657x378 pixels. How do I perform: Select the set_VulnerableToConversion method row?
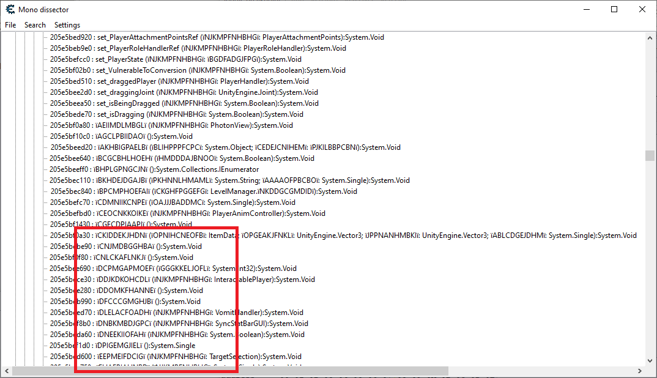point(198,70)
